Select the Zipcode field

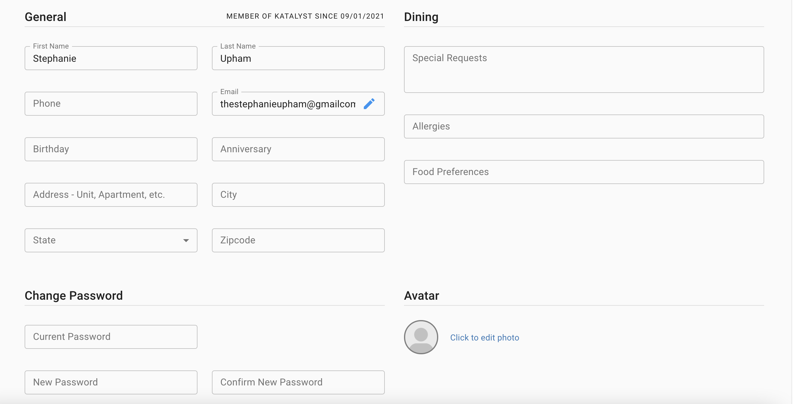point(298,240)
